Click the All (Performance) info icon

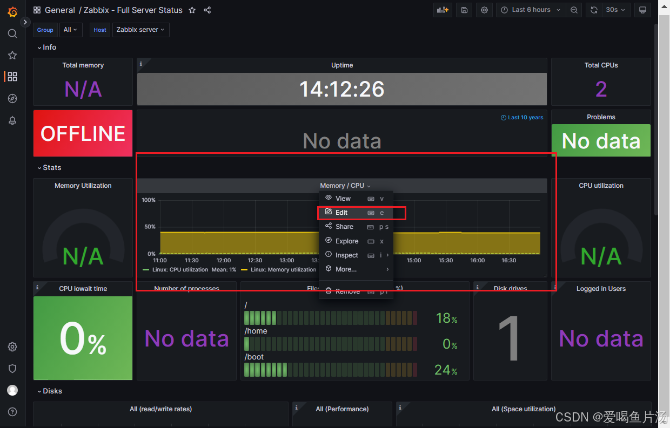point(297,407)
